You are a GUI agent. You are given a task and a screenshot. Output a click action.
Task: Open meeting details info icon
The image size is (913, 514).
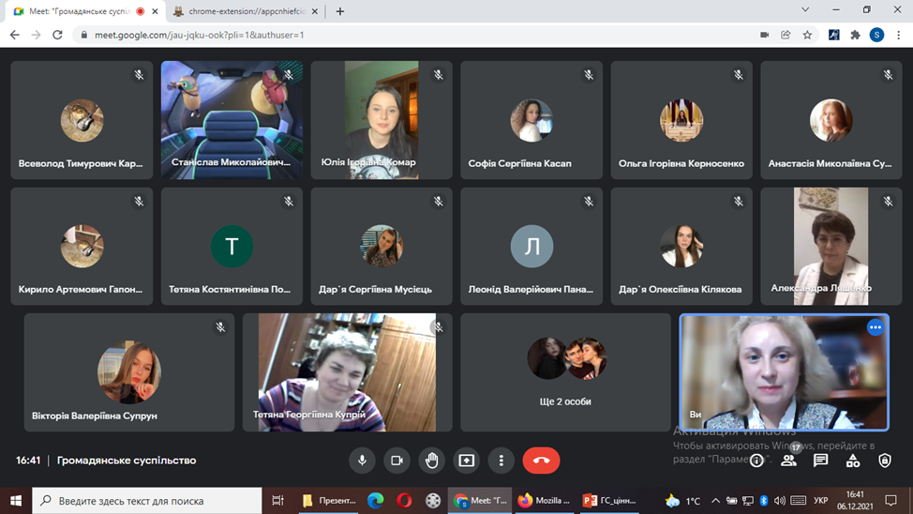[756, 461]
